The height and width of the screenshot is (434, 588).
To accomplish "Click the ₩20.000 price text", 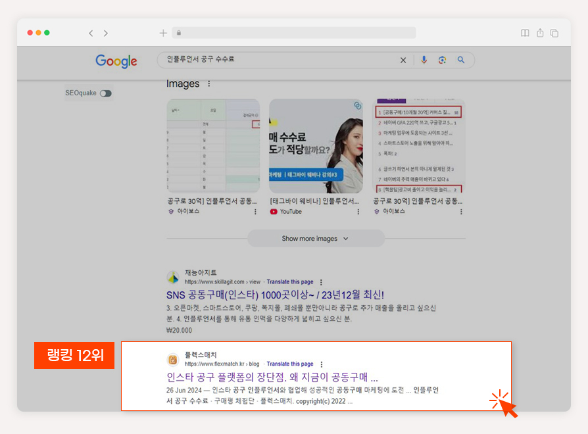I will click(x=179, y=331).
